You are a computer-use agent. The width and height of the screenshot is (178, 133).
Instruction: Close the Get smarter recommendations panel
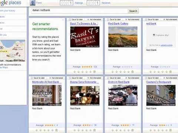(x=63, y=20)
